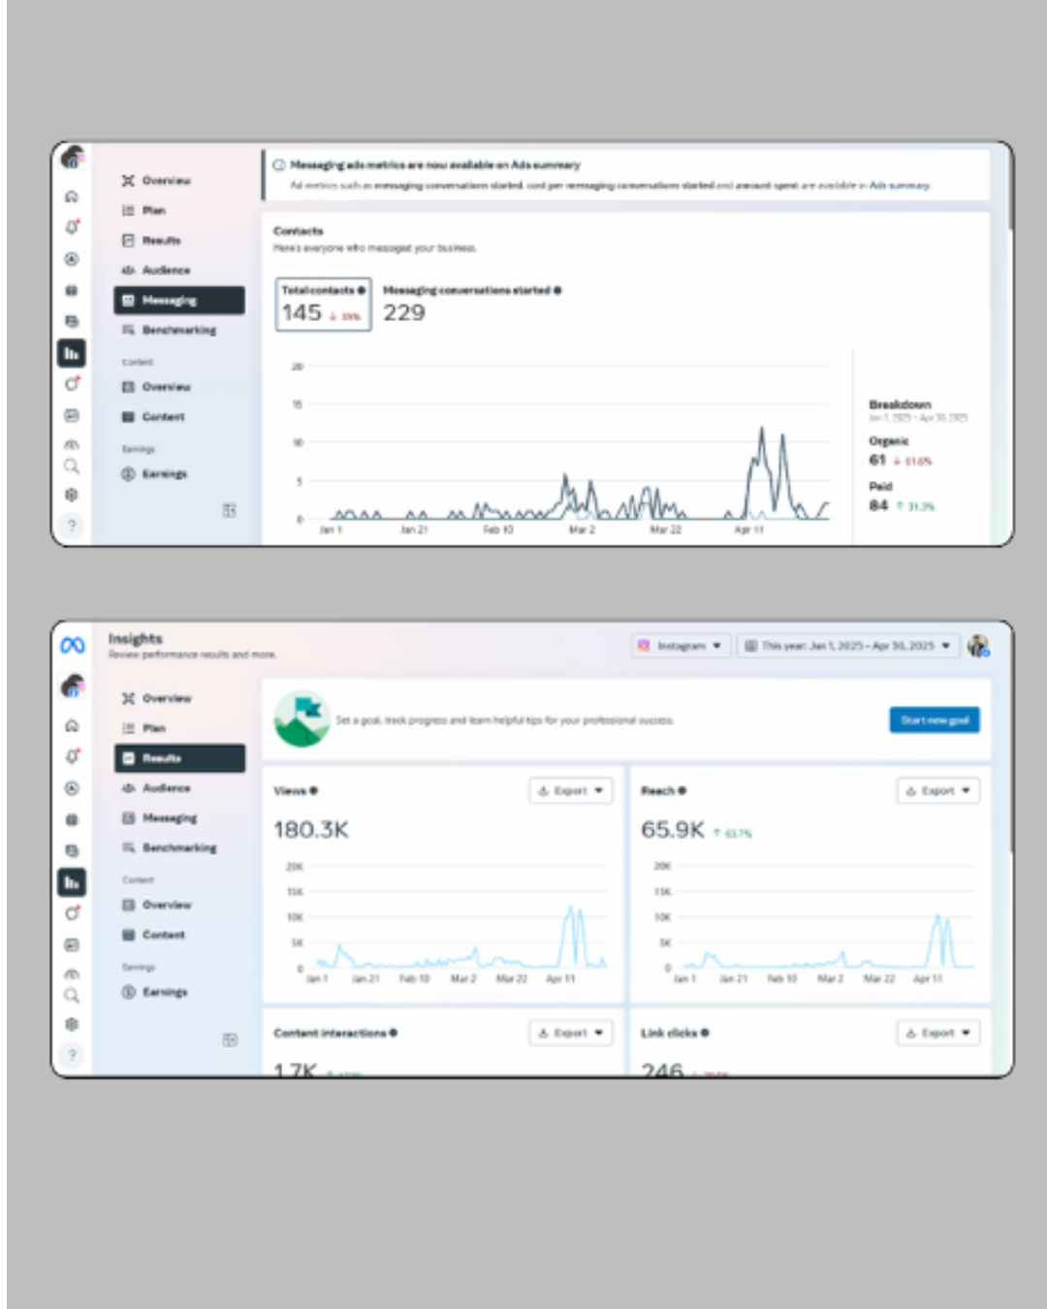Click the Start new goal button
The width and height of the screenshot is (1047, 1309).
click(935, 720)
